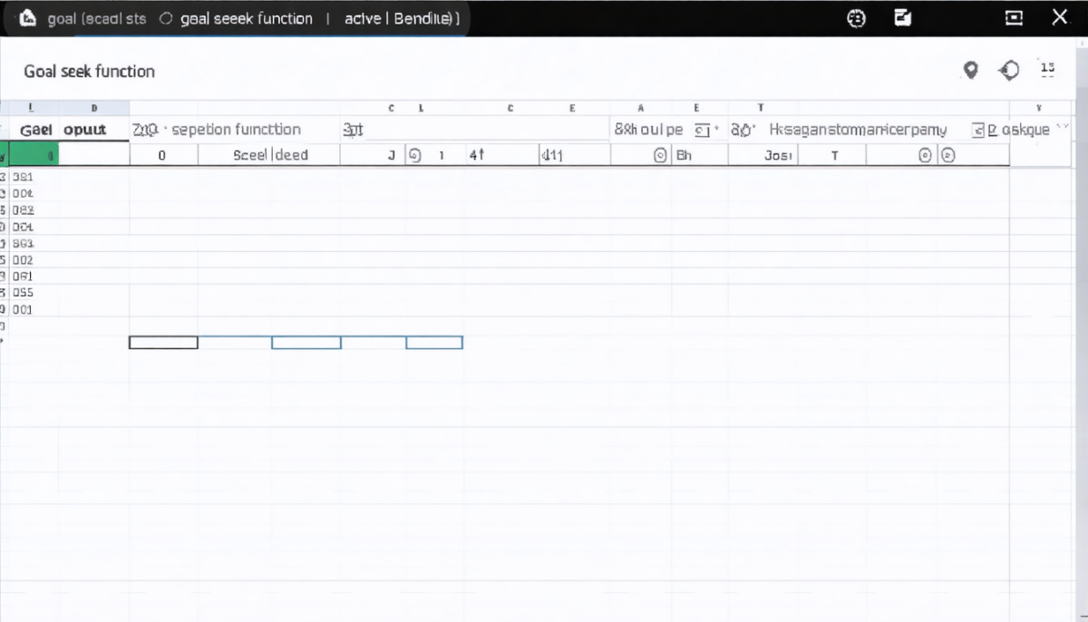Toggle the checkbox before "oskque"
Viewport: 1088px width, 622px height.
(x=978, y=130)
